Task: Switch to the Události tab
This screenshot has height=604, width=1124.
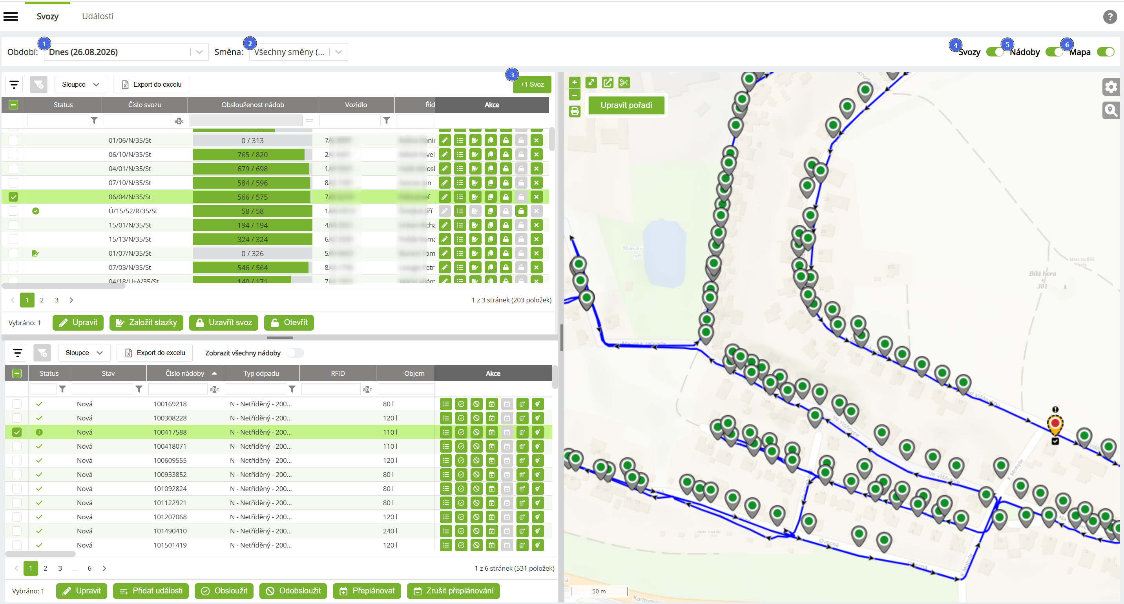Action: pos(98,16)
